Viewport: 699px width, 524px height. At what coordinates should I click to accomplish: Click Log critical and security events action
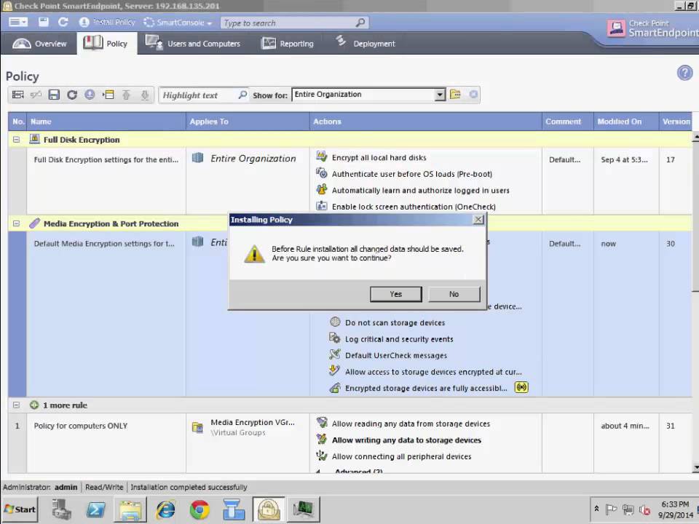pyautogui.click(x=398, y=339)
